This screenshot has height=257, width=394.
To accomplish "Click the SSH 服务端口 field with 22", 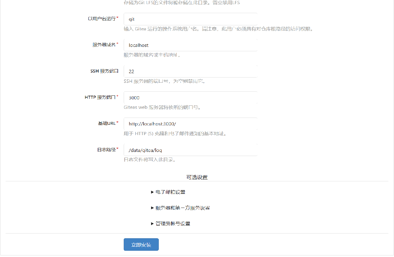I will click(x=190, y=72).
